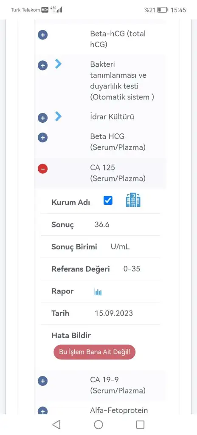The image size is (197, 435).
Task: Expand the Alfa-Fetoprotein row
Action: (43, 411)
